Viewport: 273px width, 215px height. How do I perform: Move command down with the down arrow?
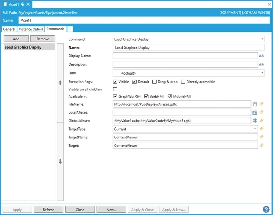click(60, 162)
